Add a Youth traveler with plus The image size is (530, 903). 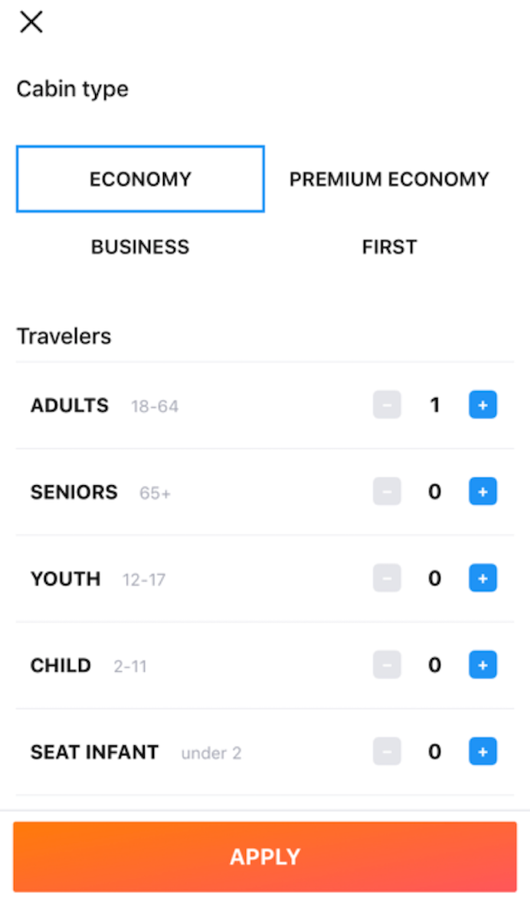pyautogui.click(x=483, y=578)
